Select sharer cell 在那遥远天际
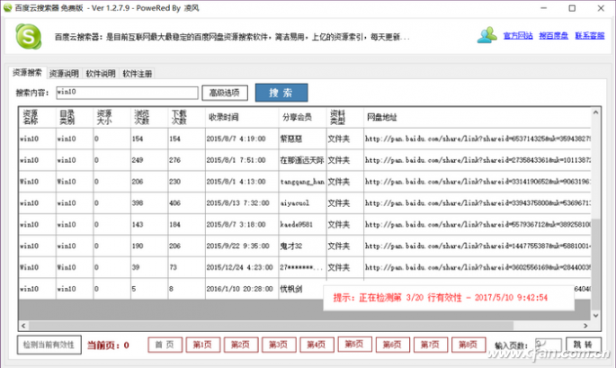The image size is (616, 368). click(302, 160)
